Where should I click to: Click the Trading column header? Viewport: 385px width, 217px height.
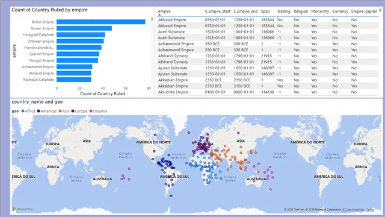(283, 11)
